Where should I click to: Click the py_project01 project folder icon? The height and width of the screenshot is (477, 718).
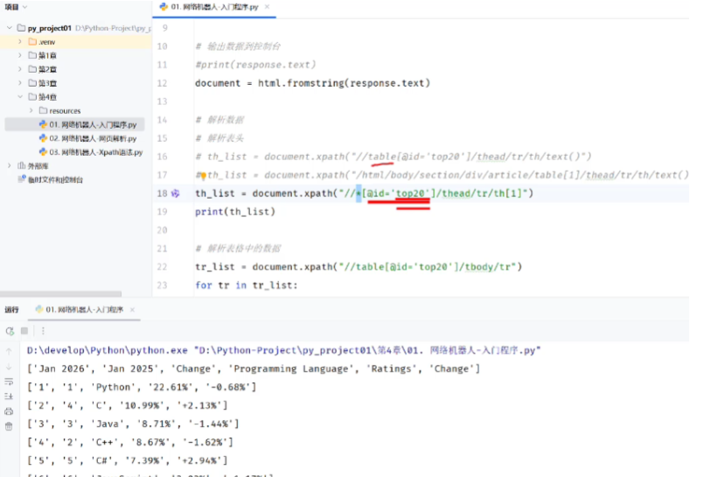(21, 28)
